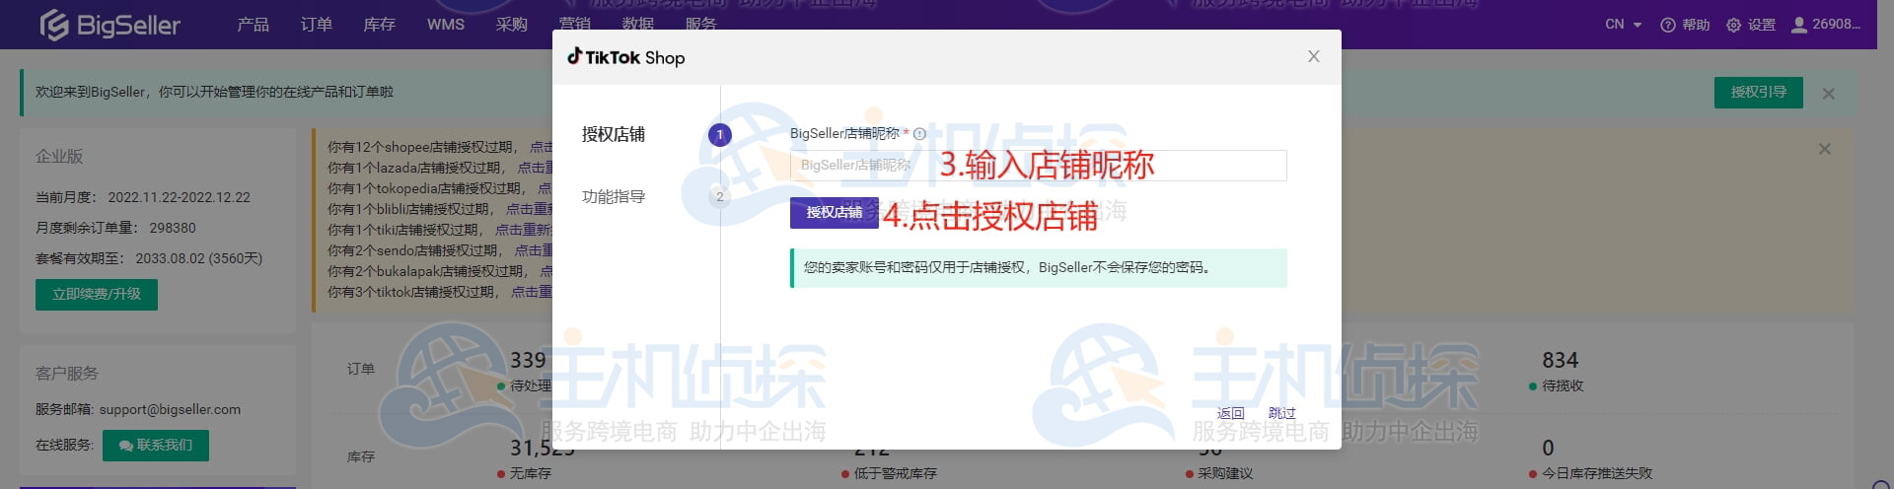Click the 跳过 link
The width and height of the screenshot is (1894, 489).
pos(1281,413)
